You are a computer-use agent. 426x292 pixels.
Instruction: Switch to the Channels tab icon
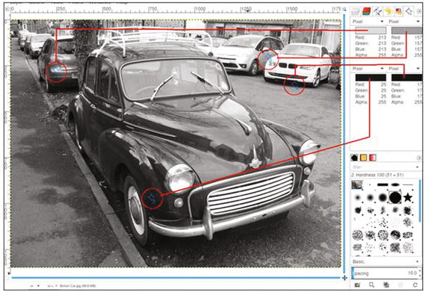click(366, 11)
